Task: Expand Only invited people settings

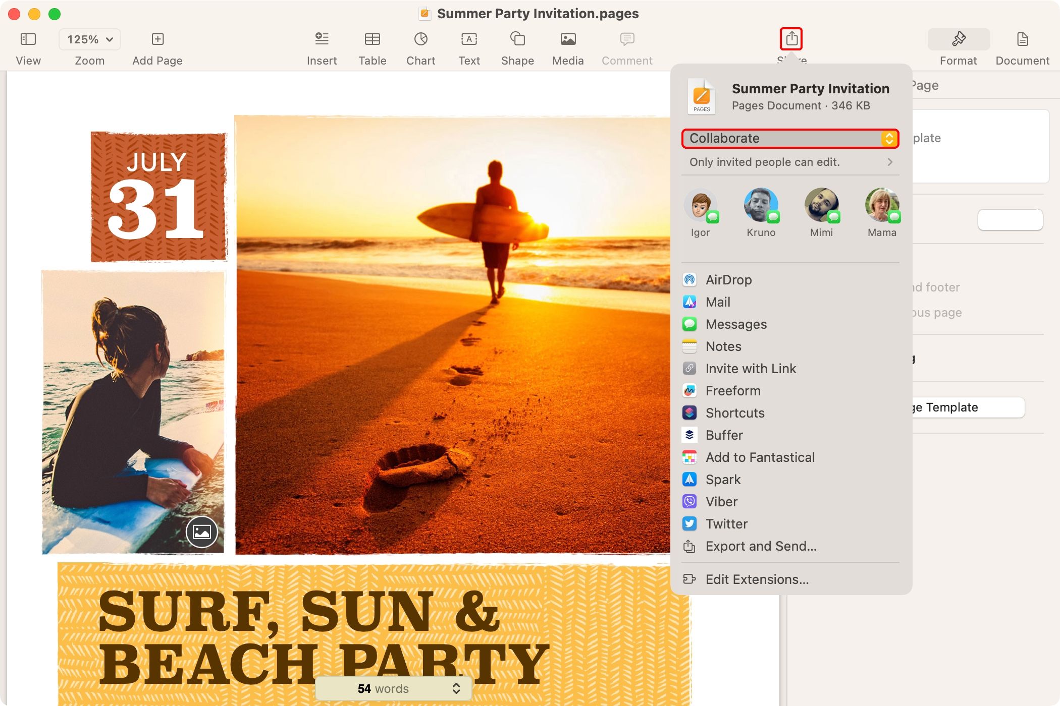Action: (890, 162)
